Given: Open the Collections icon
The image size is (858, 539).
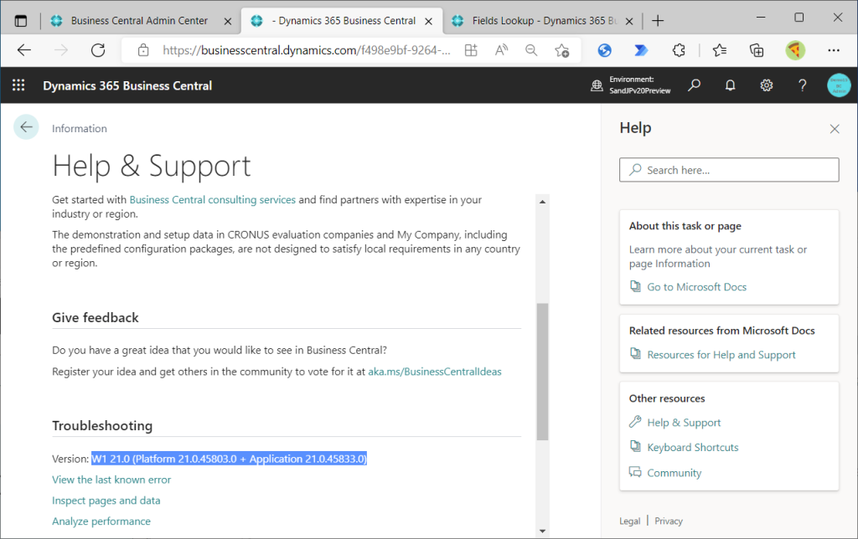Looking at the screenshot, I should (757, 50).
